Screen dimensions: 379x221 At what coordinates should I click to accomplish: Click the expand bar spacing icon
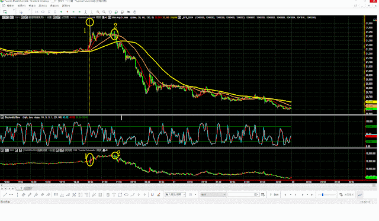coord(43,12)
